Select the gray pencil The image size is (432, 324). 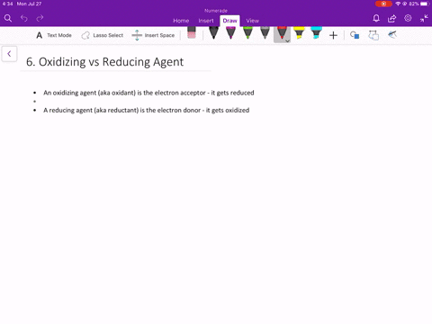[x=265, y=33]
